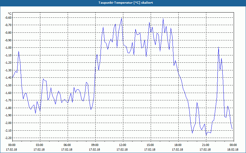Select the -1,20 y-axis tick label
This screenshot has width=246, height=153.
[x=8, y=63]
